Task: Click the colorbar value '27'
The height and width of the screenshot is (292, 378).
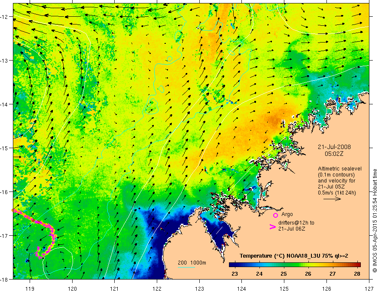Action: (332, 274)
